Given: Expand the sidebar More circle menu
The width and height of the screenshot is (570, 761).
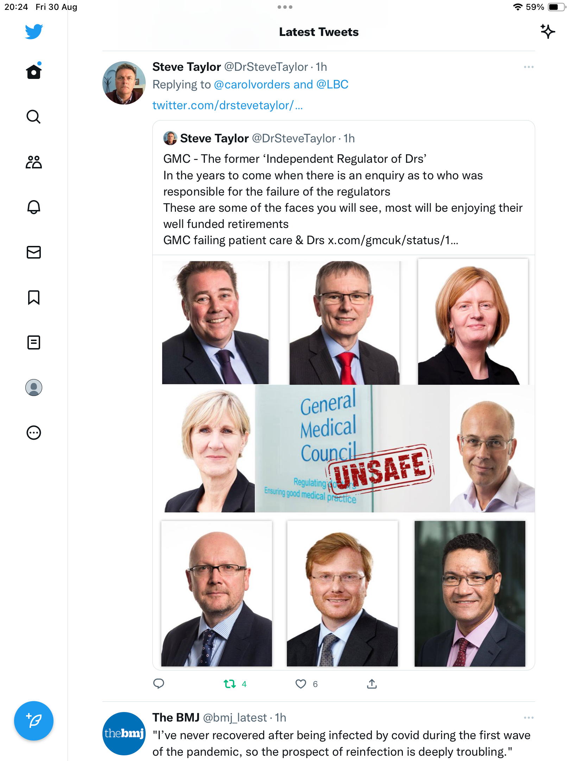Looking at the screenshot, I should tap(34, 433).
